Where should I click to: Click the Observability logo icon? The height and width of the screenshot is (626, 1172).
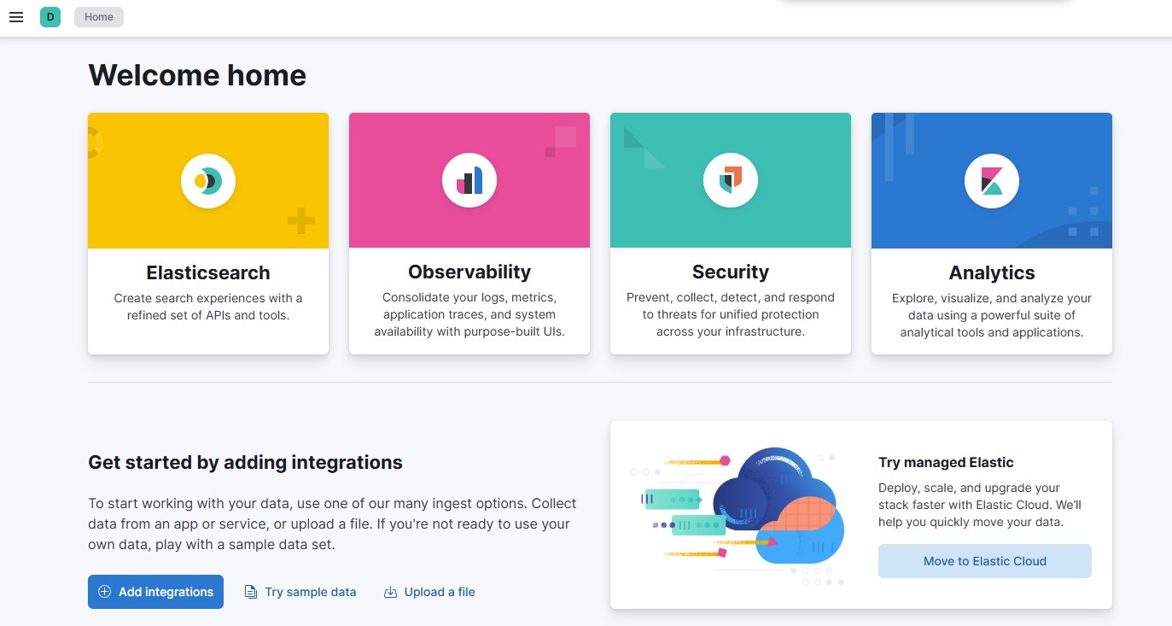click(x=469, y=180)
